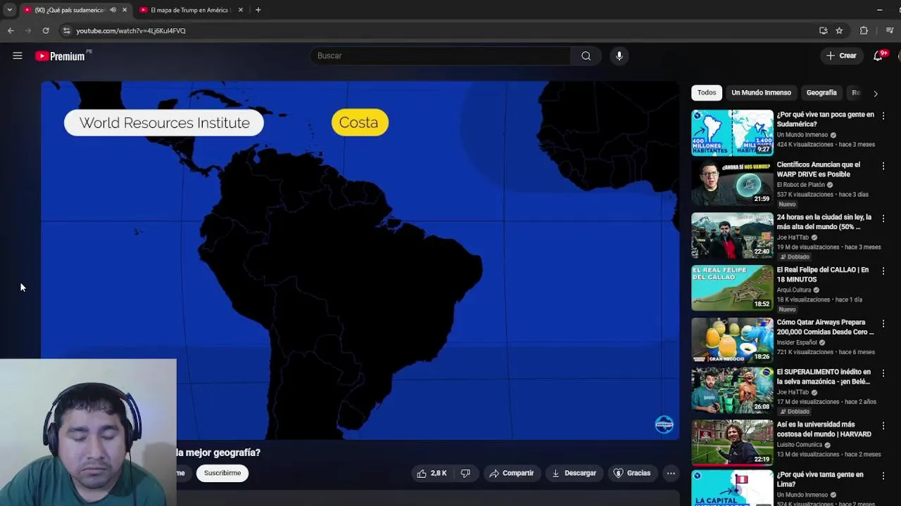Click the Suscribirme button
This screenshot has height=506, width=901.
click(222, 473)
